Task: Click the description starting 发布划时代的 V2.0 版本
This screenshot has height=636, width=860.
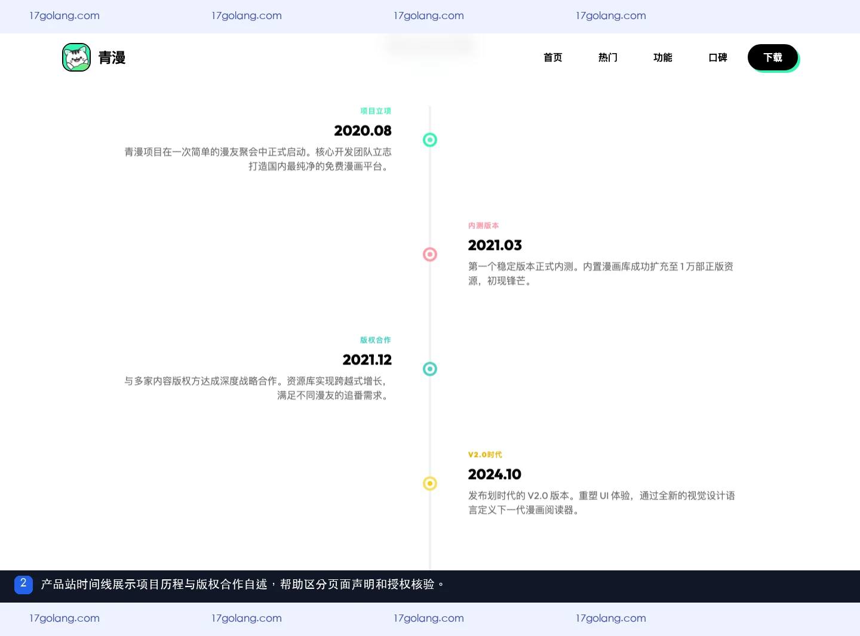Action: (x=601, y=503)
